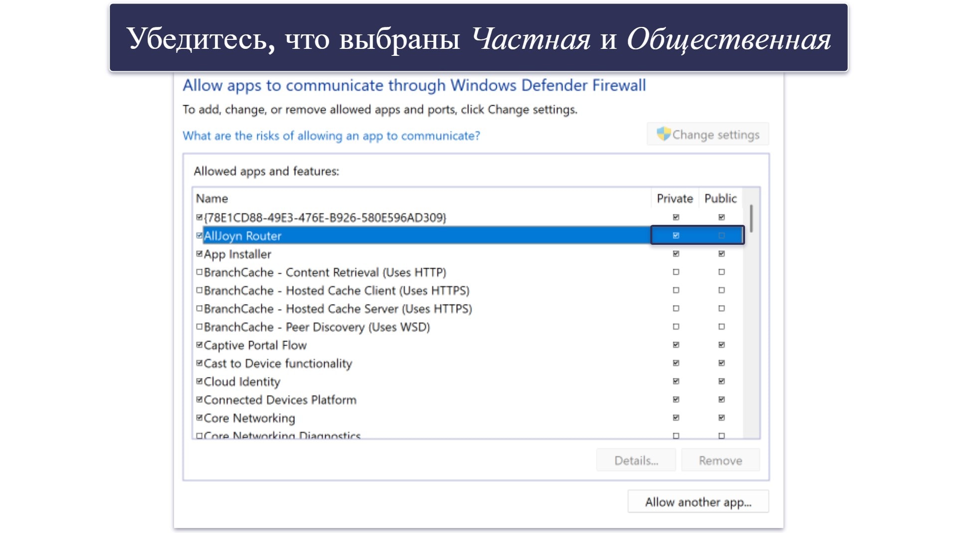Image resolution: width=957 pixels, height=533 pixels.
Task: Toggle Private checkbox for AllJoyn Router
Action: (x=676, y=235)
